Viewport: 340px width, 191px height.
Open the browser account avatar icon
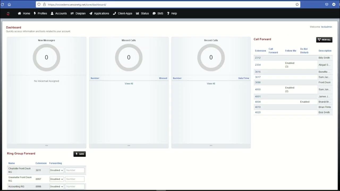point(334,5)
